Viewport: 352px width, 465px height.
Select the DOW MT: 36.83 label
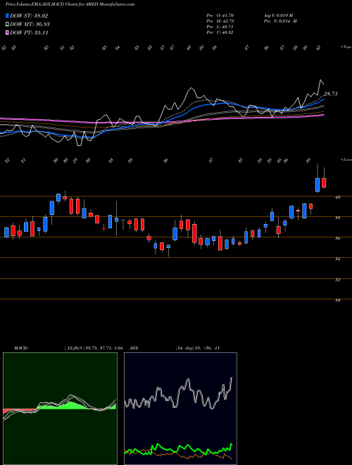(x=30, y=25)
